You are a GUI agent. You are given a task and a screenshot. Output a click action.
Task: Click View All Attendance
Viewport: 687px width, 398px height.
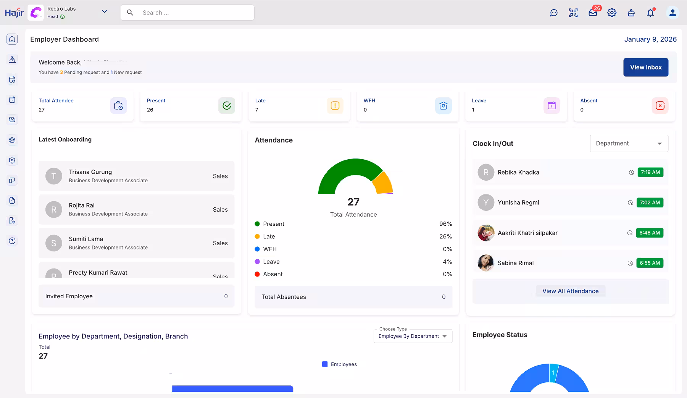pos(570,291)
